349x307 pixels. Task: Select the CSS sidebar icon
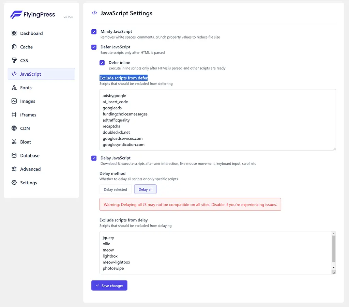(14, 60)
